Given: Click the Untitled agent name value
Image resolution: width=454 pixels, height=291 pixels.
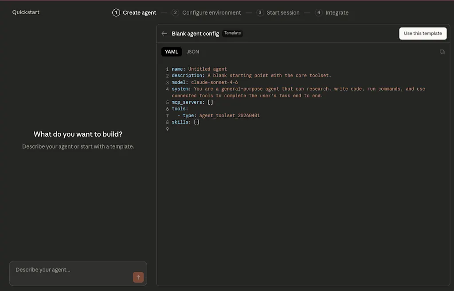Looking at the screenshot, I should 207,69.
